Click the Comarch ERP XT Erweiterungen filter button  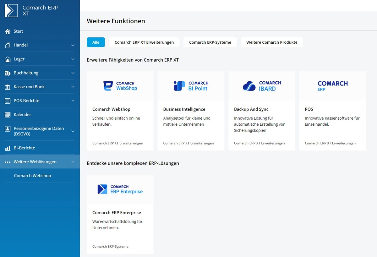(144, 42)
